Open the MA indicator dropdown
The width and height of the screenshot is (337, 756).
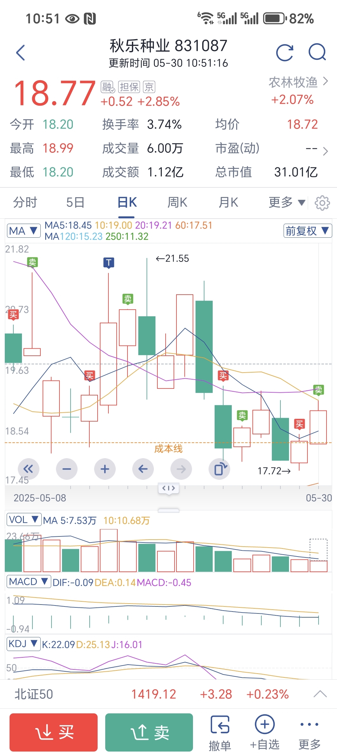24,231
